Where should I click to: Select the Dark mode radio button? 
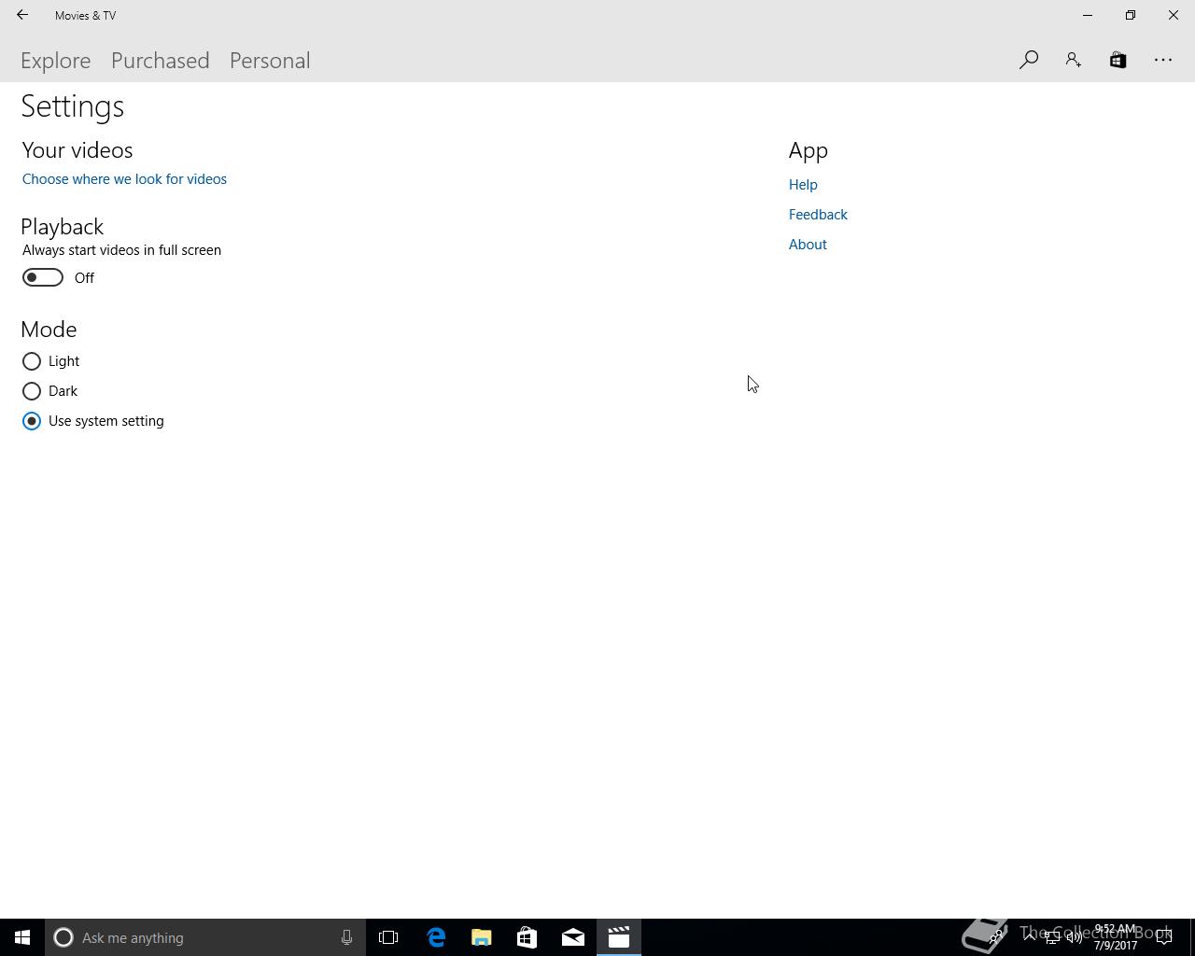pos(31,391)
